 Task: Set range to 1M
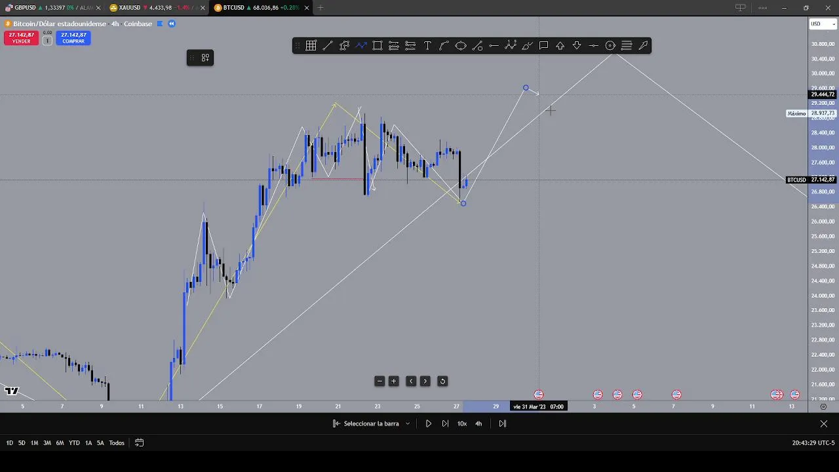pyautogui.click(x=34, y=442)
